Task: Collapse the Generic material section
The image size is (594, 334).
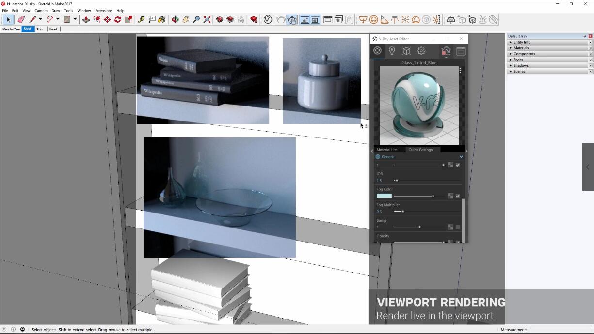Action: click(x=461, y=157)
